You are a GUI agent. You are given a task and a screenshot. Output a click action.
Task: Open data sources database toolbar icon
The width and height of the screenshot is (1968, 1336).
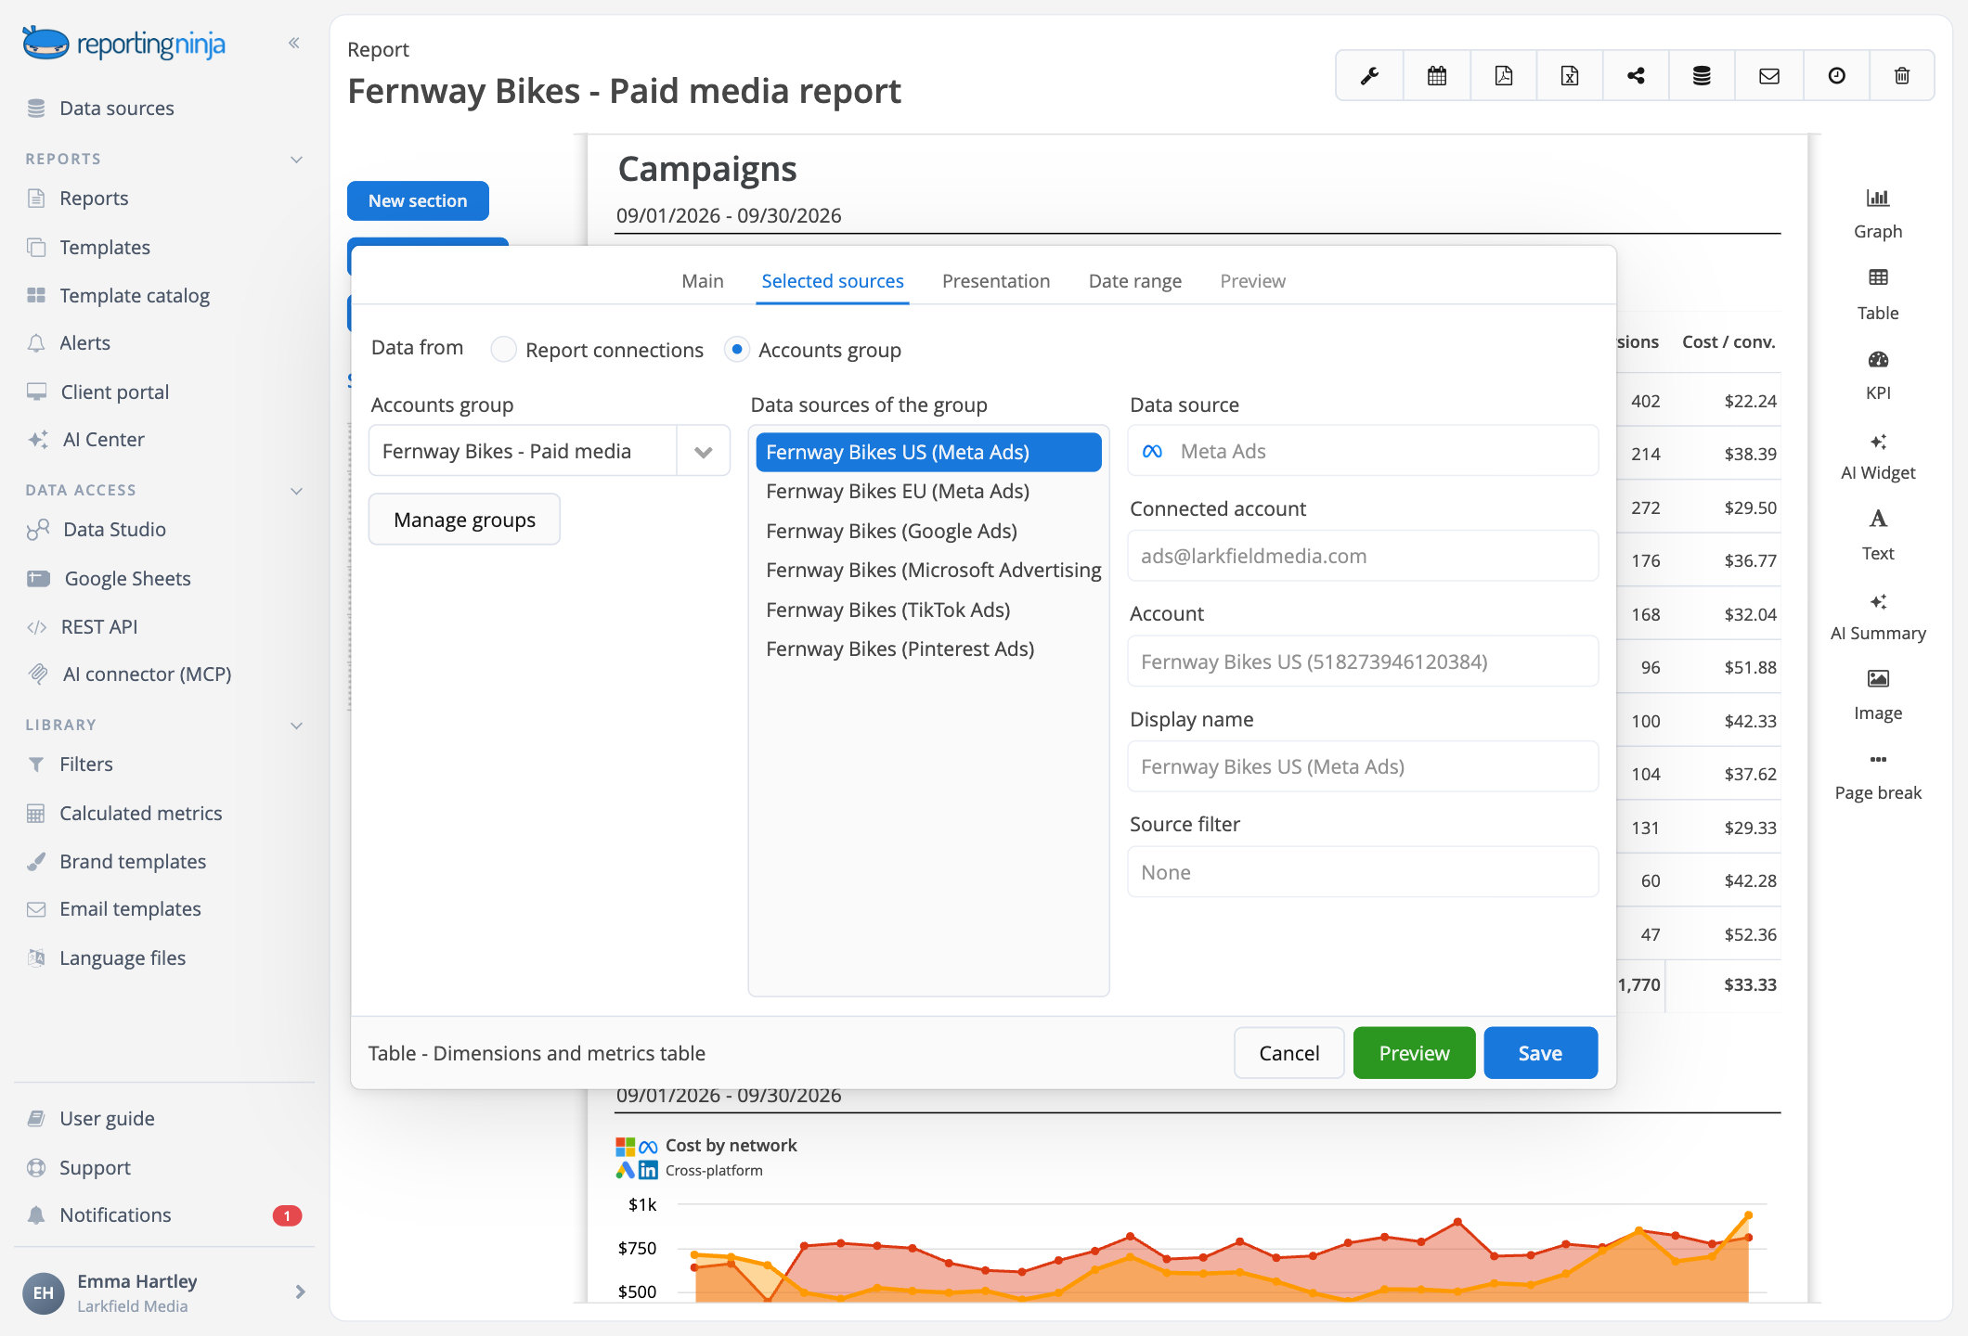[x=1702, y=76]
